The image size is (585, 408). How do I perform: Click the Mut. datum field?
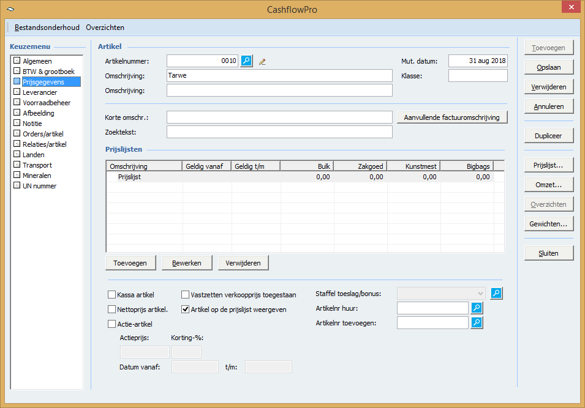(x=478, y=61)
